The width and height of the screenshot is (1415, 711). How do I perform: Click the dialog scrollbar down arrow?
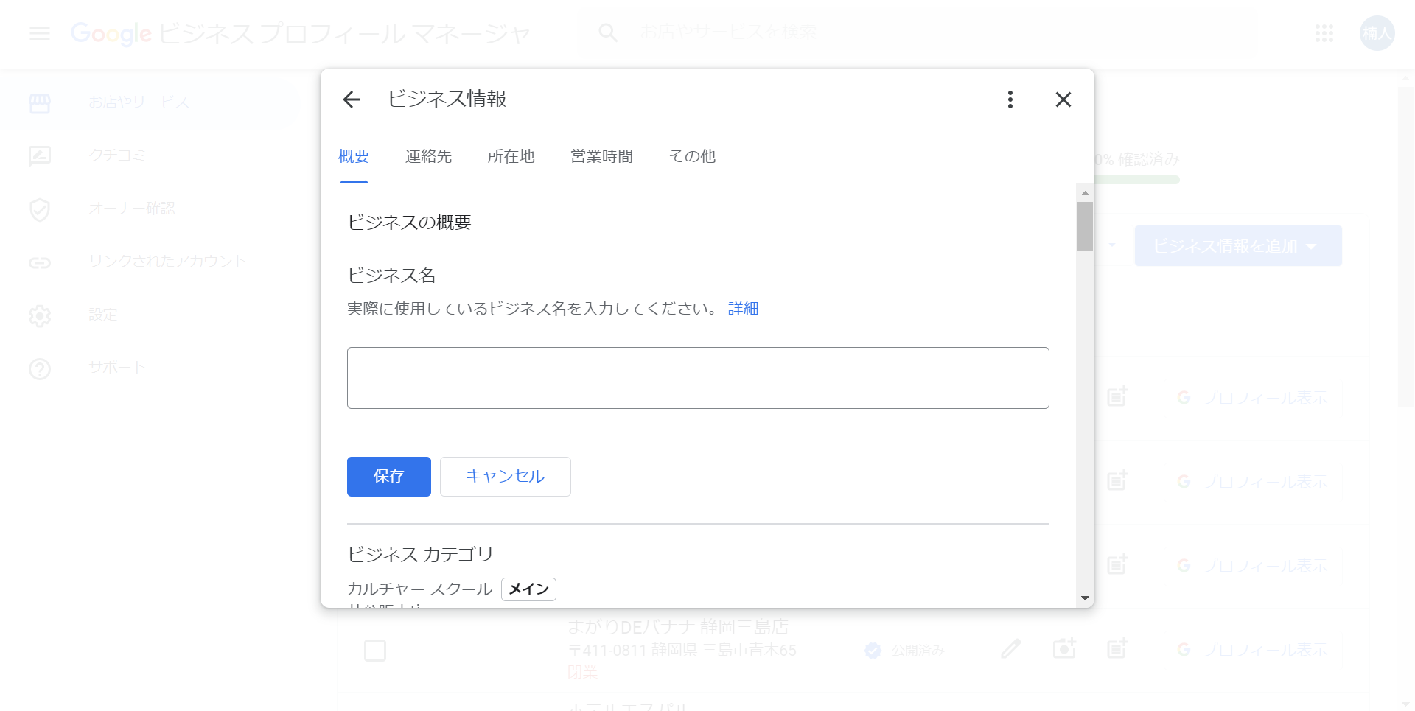(x=1085, y=598)
